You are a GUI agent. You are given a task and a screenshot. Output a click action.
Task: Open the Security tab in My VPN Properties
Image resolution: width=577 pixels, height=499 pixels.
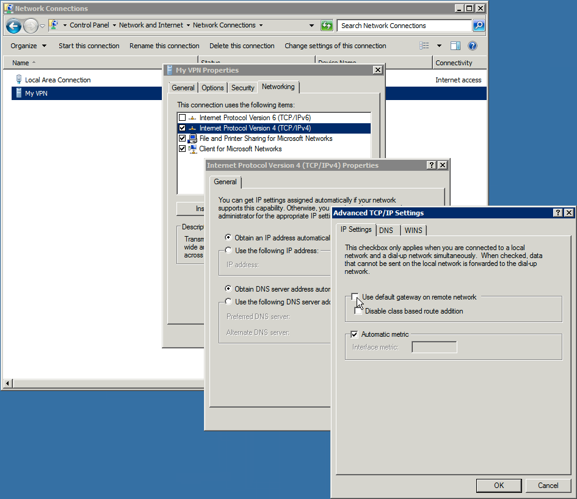tap(242, 87)
